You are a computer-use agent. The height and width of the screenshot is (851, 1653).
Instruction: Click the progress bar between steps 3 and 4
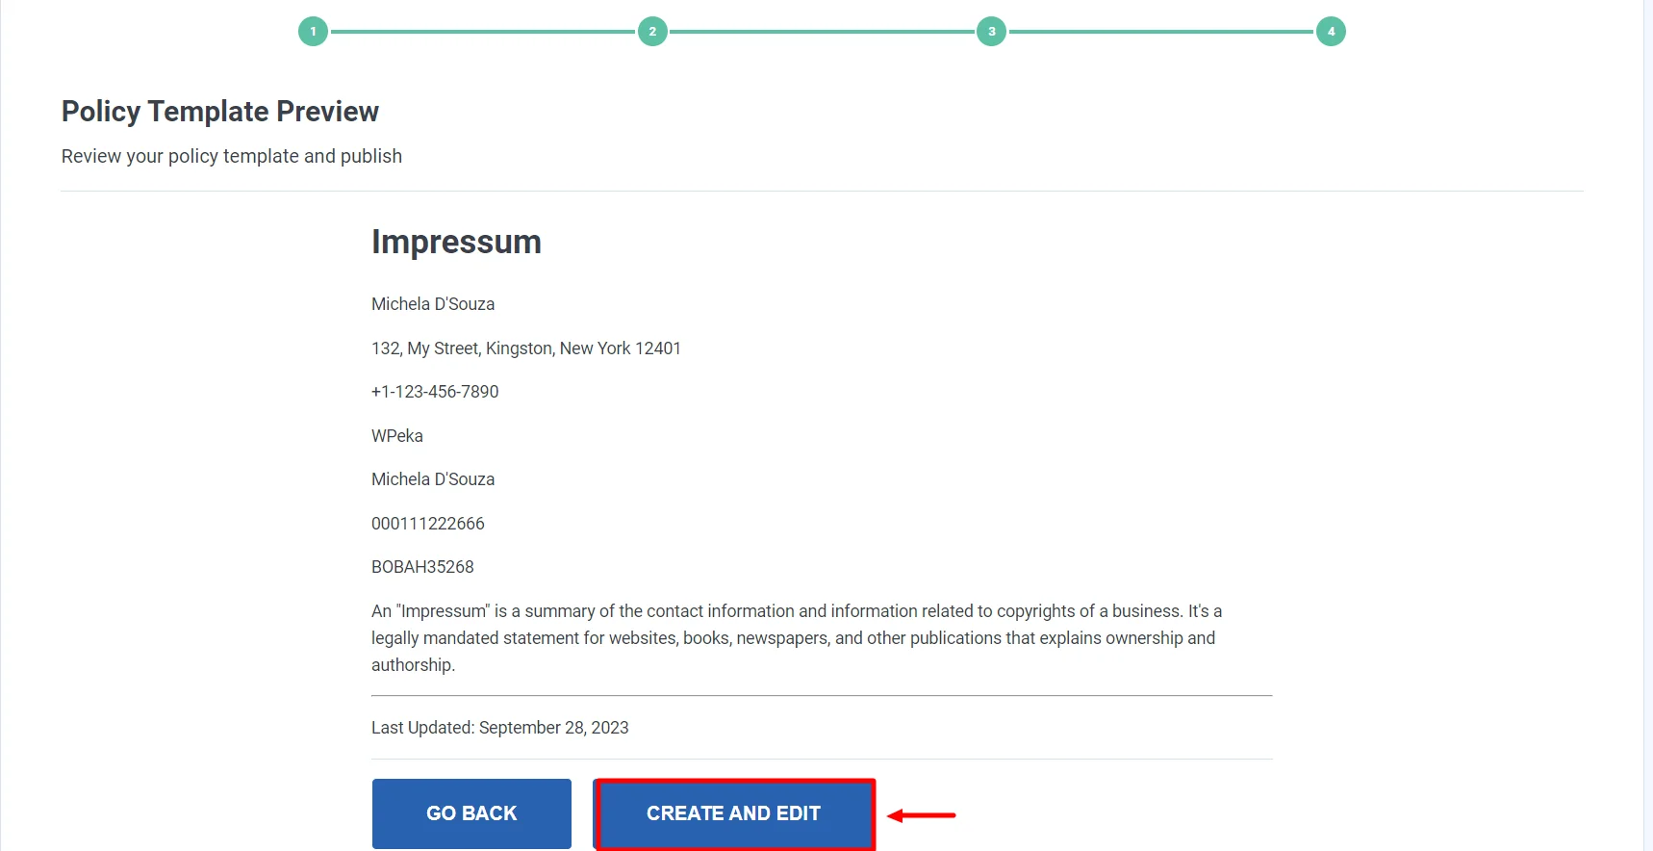tap(1159, 30)
